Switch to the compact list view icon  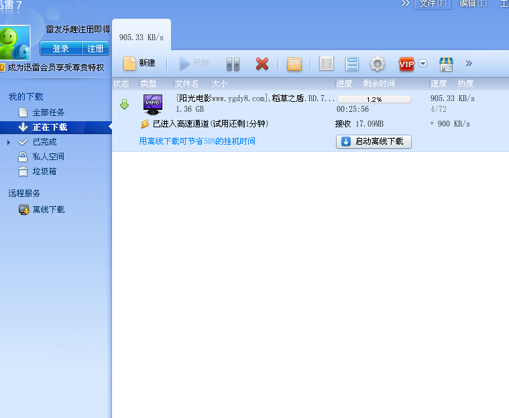[x=326, y=64]
